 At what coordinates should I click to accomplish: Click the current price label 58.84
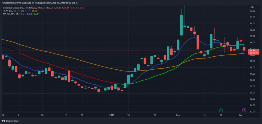tap(252, 51)
